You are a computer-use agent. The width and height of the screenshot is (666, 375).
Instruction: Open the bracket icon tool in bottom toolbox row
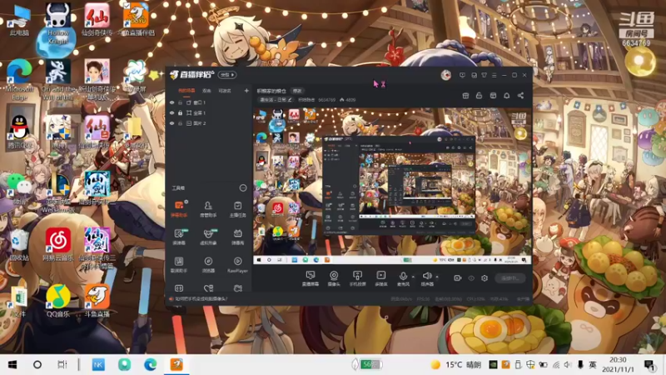[179, 288]
